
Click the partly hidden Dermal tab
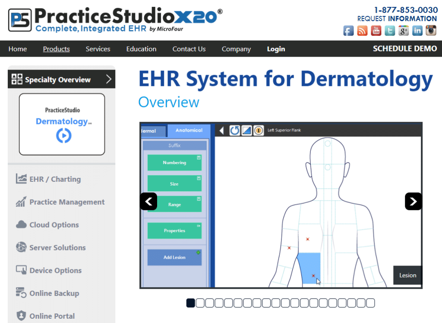[x=153, y=131]
